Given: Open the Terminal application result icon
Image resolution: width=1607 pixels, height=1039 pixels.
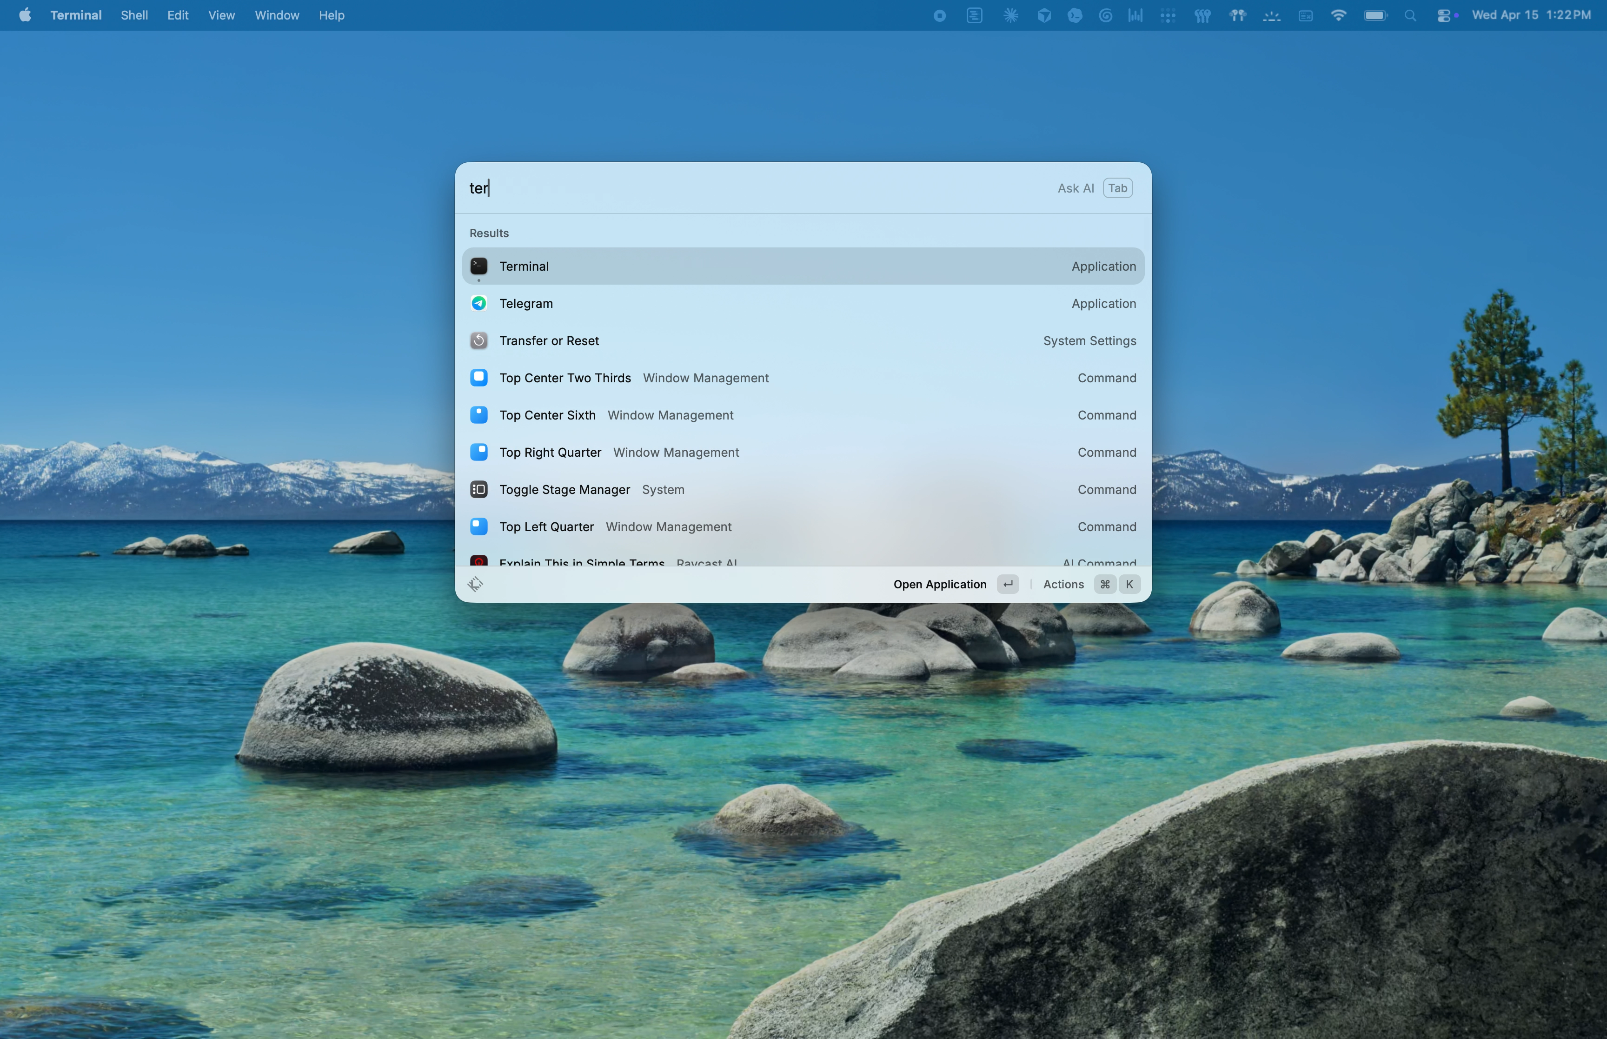Looking at the screenshot, I should tap(479, 266).
